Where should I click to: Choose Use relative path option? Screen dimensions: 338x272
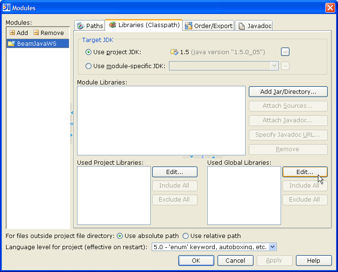click(185, 236)
